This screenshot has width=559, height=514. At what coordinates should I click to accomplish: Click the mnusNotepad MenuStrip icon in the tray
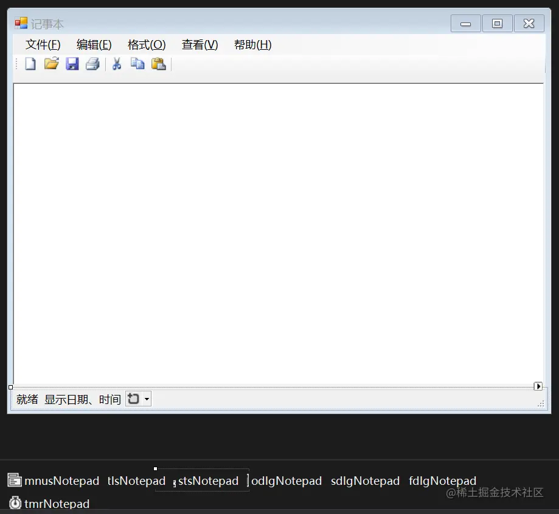[x=13, y=480]
